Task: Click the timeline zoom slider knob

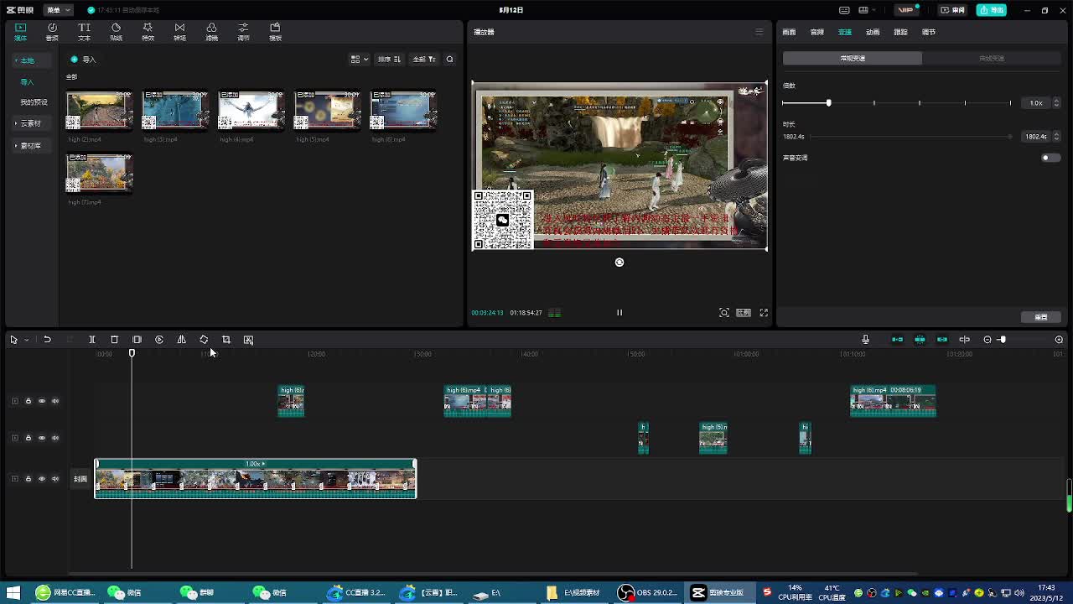Action: pyautogui.click(x=1003, y=340)
